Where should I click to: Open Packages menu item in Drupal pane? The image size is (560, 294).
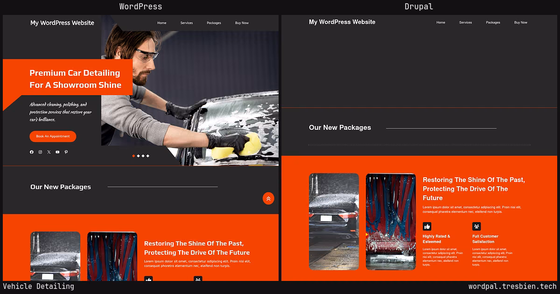[x=493, y=22]
